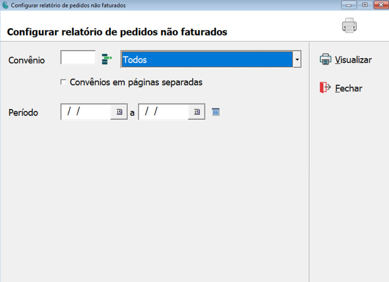Click the blue calendar icon beside the period fields

216,112
